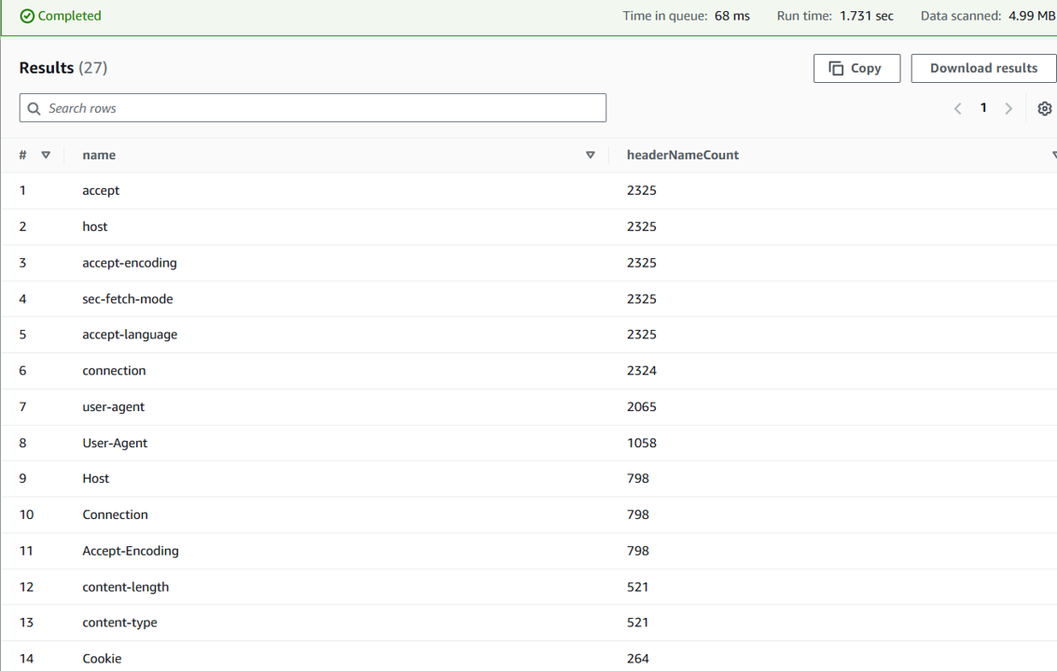Click the green Completed status icon
This screenshot has height=671, width=1057.
pyautogui.click(x=27, y=16)
